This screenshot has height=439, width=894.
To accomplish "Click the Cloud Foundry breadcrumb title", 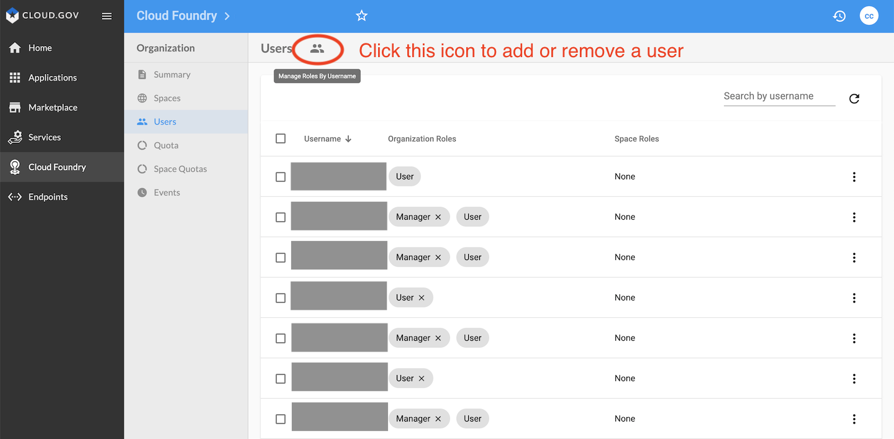I will coord(177,16).
